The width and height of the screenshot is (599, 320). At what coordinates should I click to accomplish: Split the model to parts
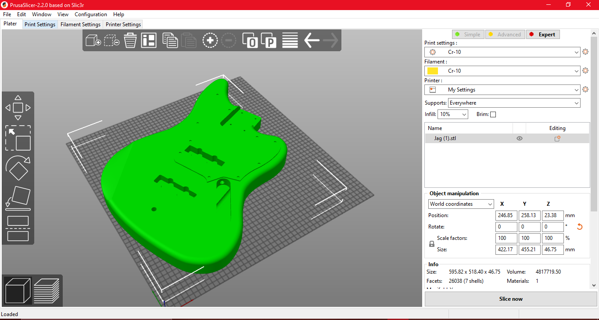(269, 40)
